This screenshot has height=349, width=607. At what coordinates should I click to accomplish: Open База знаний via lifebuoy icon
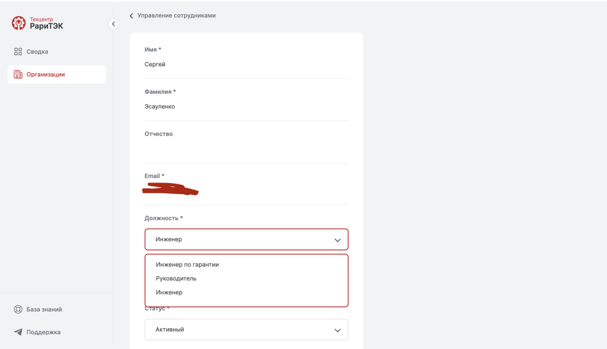17,309
